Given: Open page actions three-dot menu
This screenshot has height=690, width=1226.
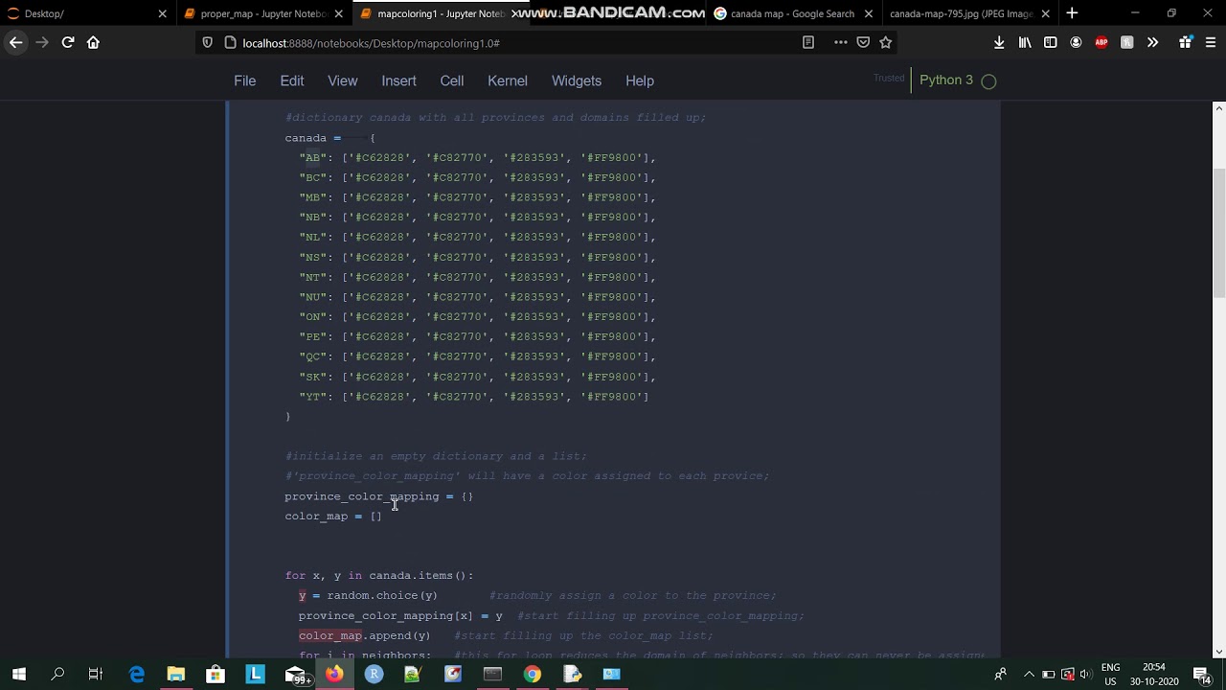Looking at the screenshot, I should 841,42.
